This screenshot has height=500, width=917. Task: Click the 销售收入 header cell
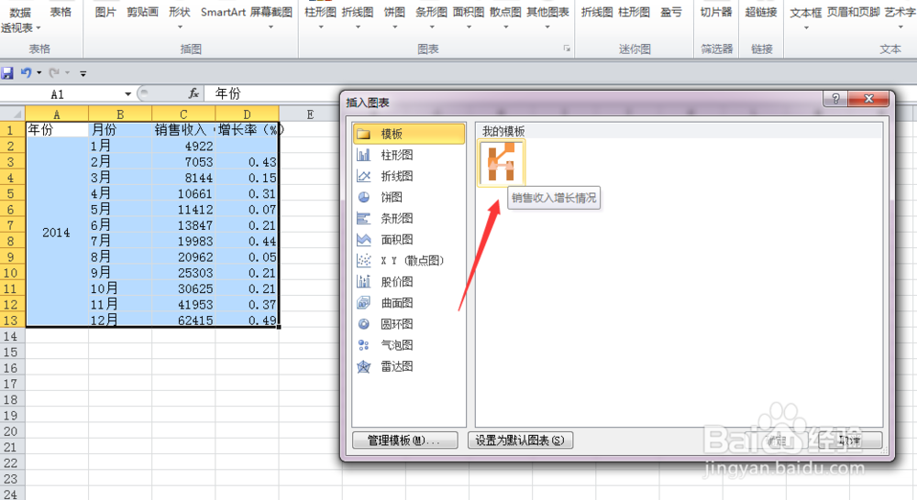183,130
